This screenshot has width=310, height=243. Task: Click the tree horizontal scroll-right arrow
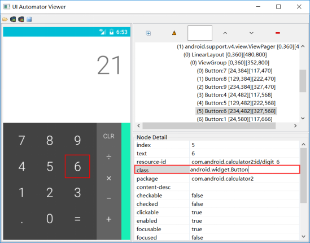pos(295,125)
